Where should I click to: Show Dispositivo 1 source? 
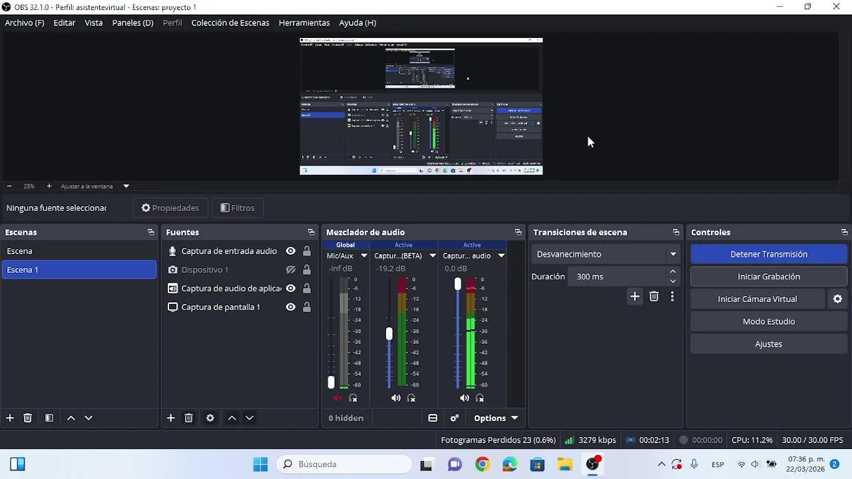[x=291, y=269]
